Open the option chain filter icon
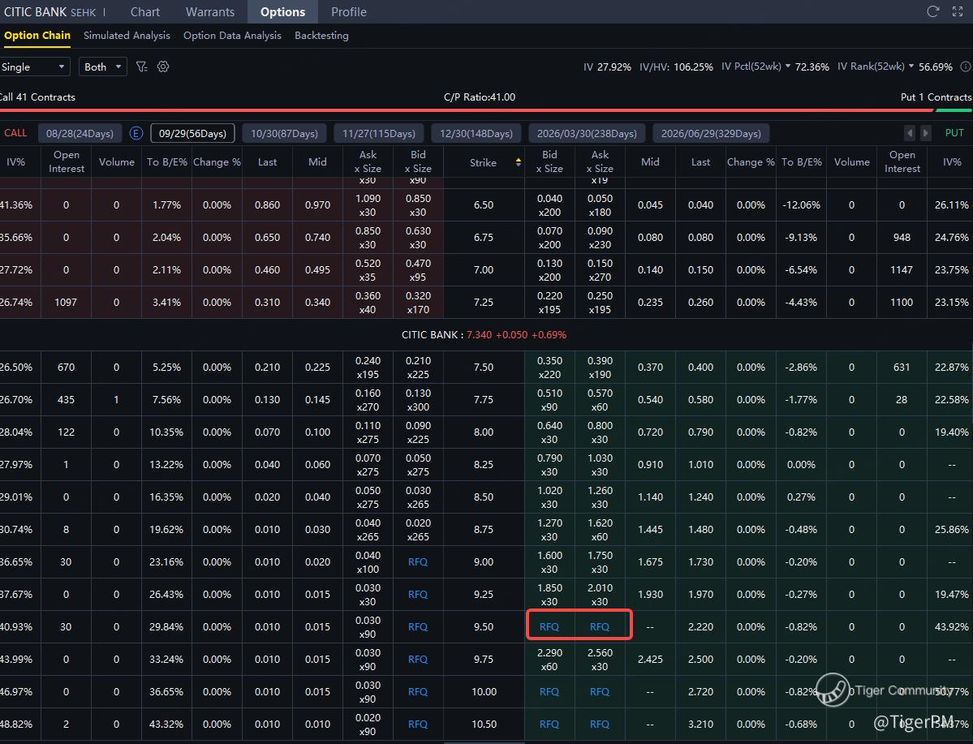This screenshot has height=744, width=973. pyautogui.click(x=142, y=67)
